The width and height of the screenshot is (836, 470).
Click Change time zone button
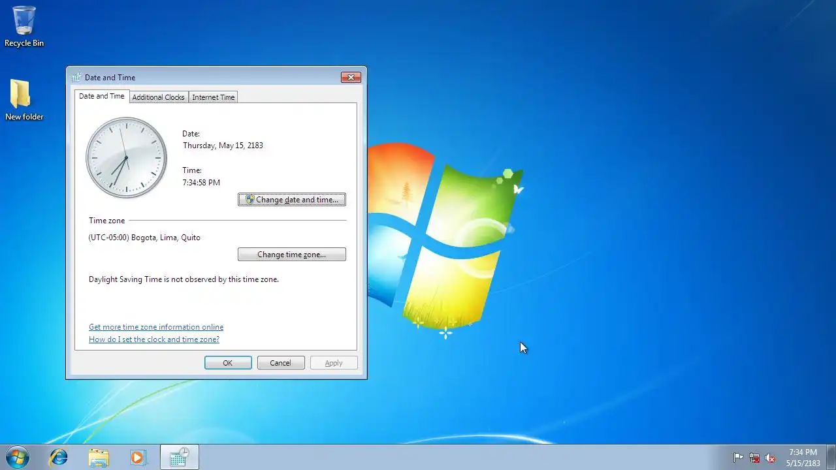292,255
